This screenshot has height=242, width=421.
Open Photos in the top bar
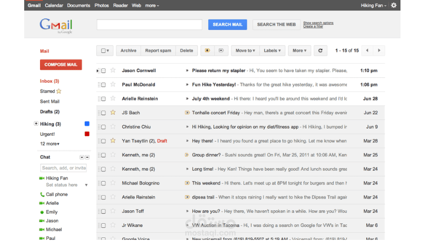(x=102, y=5)
